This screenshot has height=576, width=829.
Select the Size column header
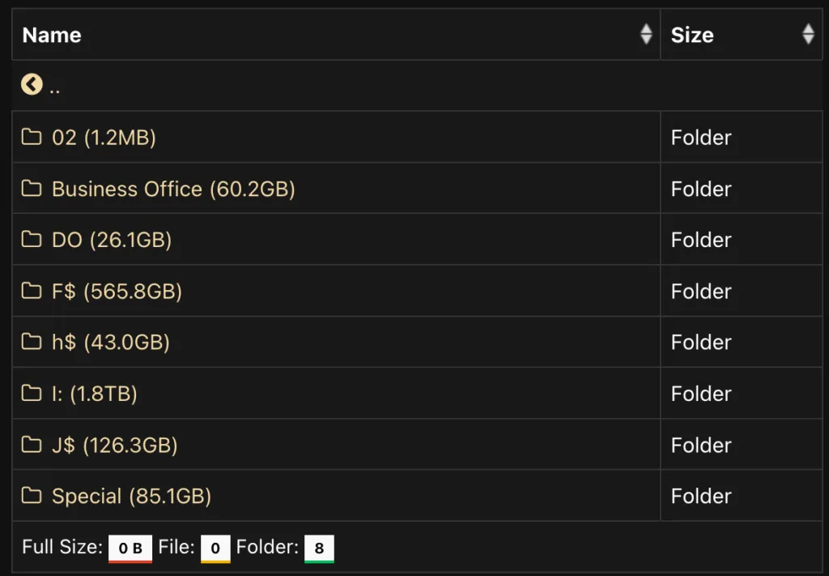(742, 34)
